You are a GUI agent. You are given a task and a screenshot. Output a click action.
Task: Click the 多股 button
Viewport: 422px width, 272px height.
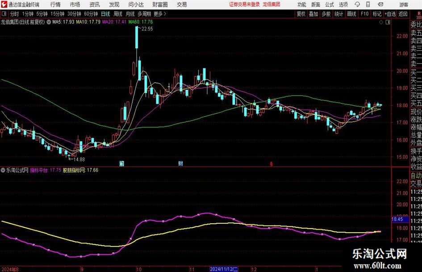[326, 14]
